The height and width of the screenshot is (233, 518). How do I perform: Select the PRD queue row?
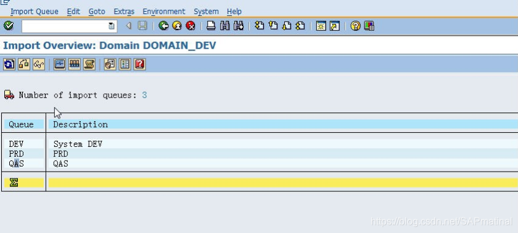(x=16, y=154)
